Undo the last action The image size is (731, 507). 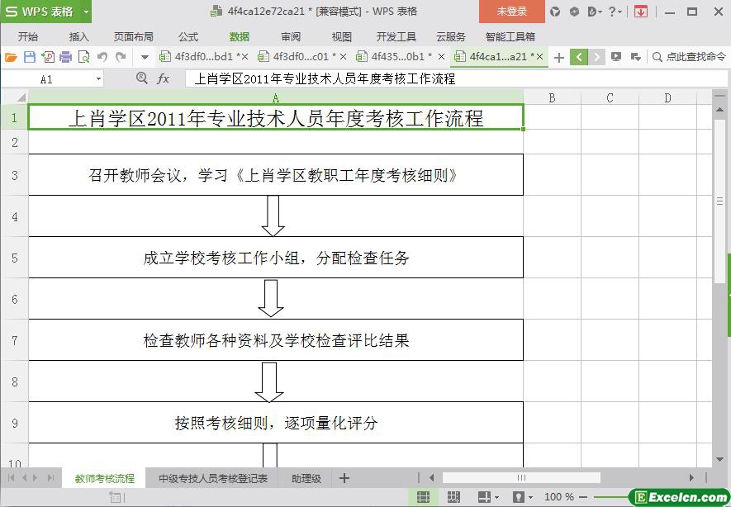(102, 57)
